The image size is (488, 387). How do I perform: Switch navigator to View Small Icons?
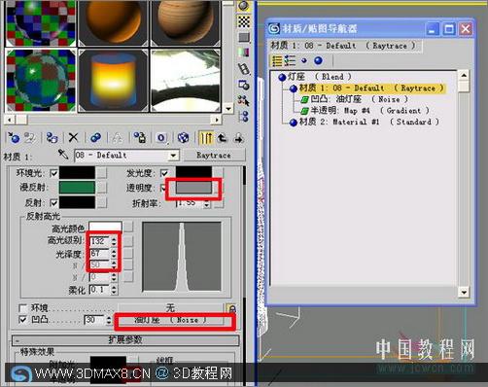click(x=304, y=60)
